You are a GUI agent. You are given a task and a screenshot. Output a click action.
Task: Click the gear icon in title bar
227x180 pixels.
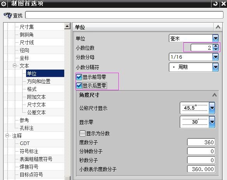coord(4,3)
